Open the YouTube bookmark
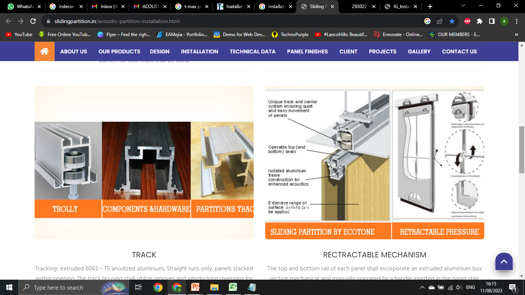The width and height of the screenshot is (525, 295). point(19,35)
